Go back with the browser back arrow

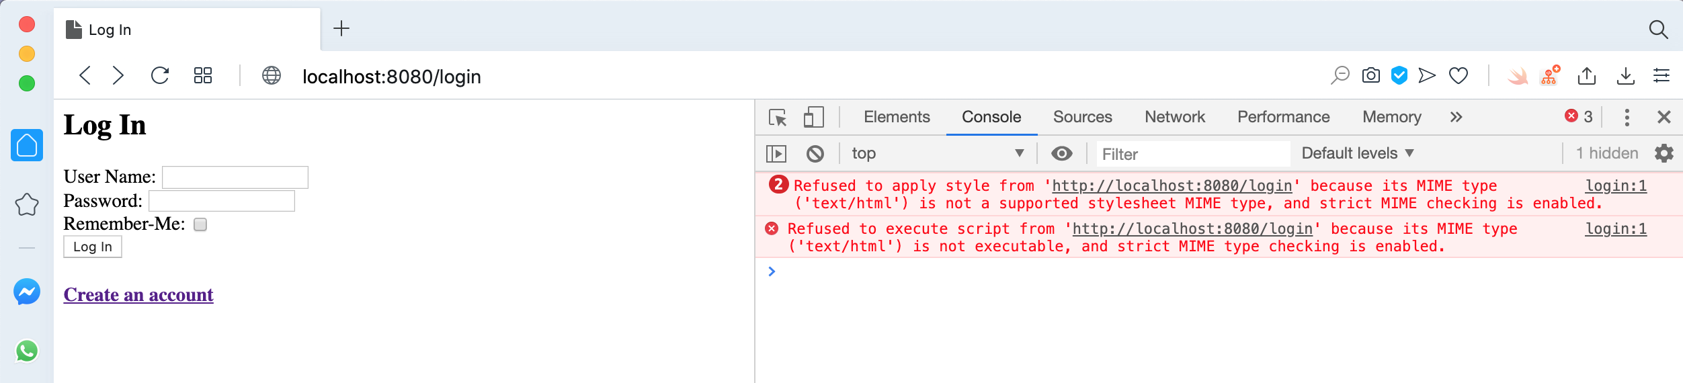[x=85, y=75]
